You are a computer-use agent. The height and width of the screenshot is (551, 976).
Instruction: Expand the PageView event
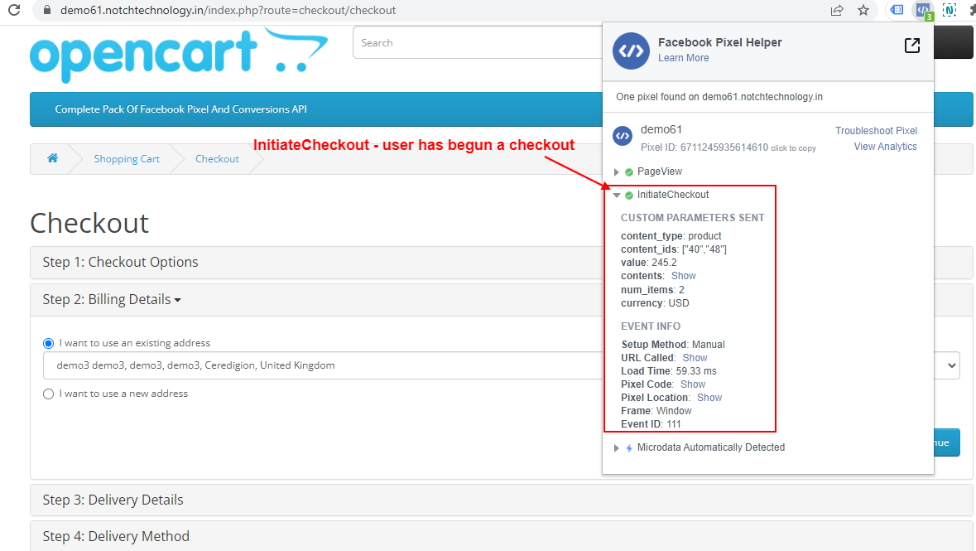[616, 172]
